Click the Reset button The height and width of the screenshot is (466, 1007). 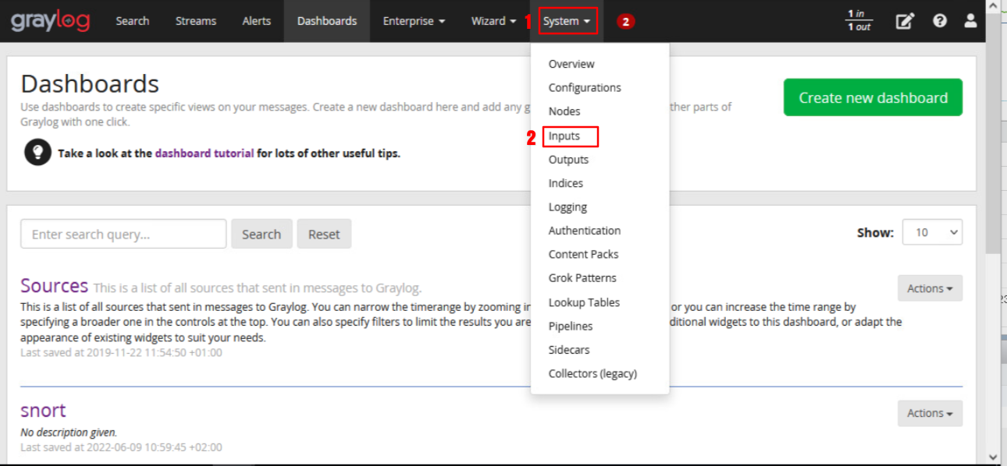pyautogui.click(x=324, y=234)
